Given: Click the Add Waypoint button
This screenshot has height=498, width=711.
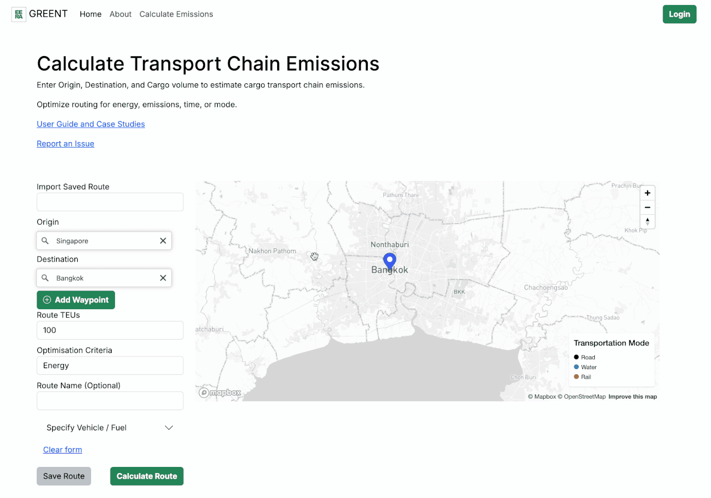Looking at the screenshot, I should 76,300.
